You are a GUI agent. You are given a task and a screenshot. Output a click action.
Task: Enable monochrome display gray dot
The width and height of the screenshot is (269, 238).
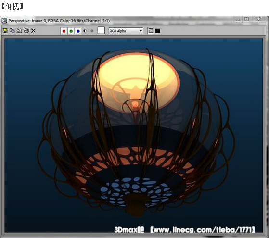[x=92, y=31]
